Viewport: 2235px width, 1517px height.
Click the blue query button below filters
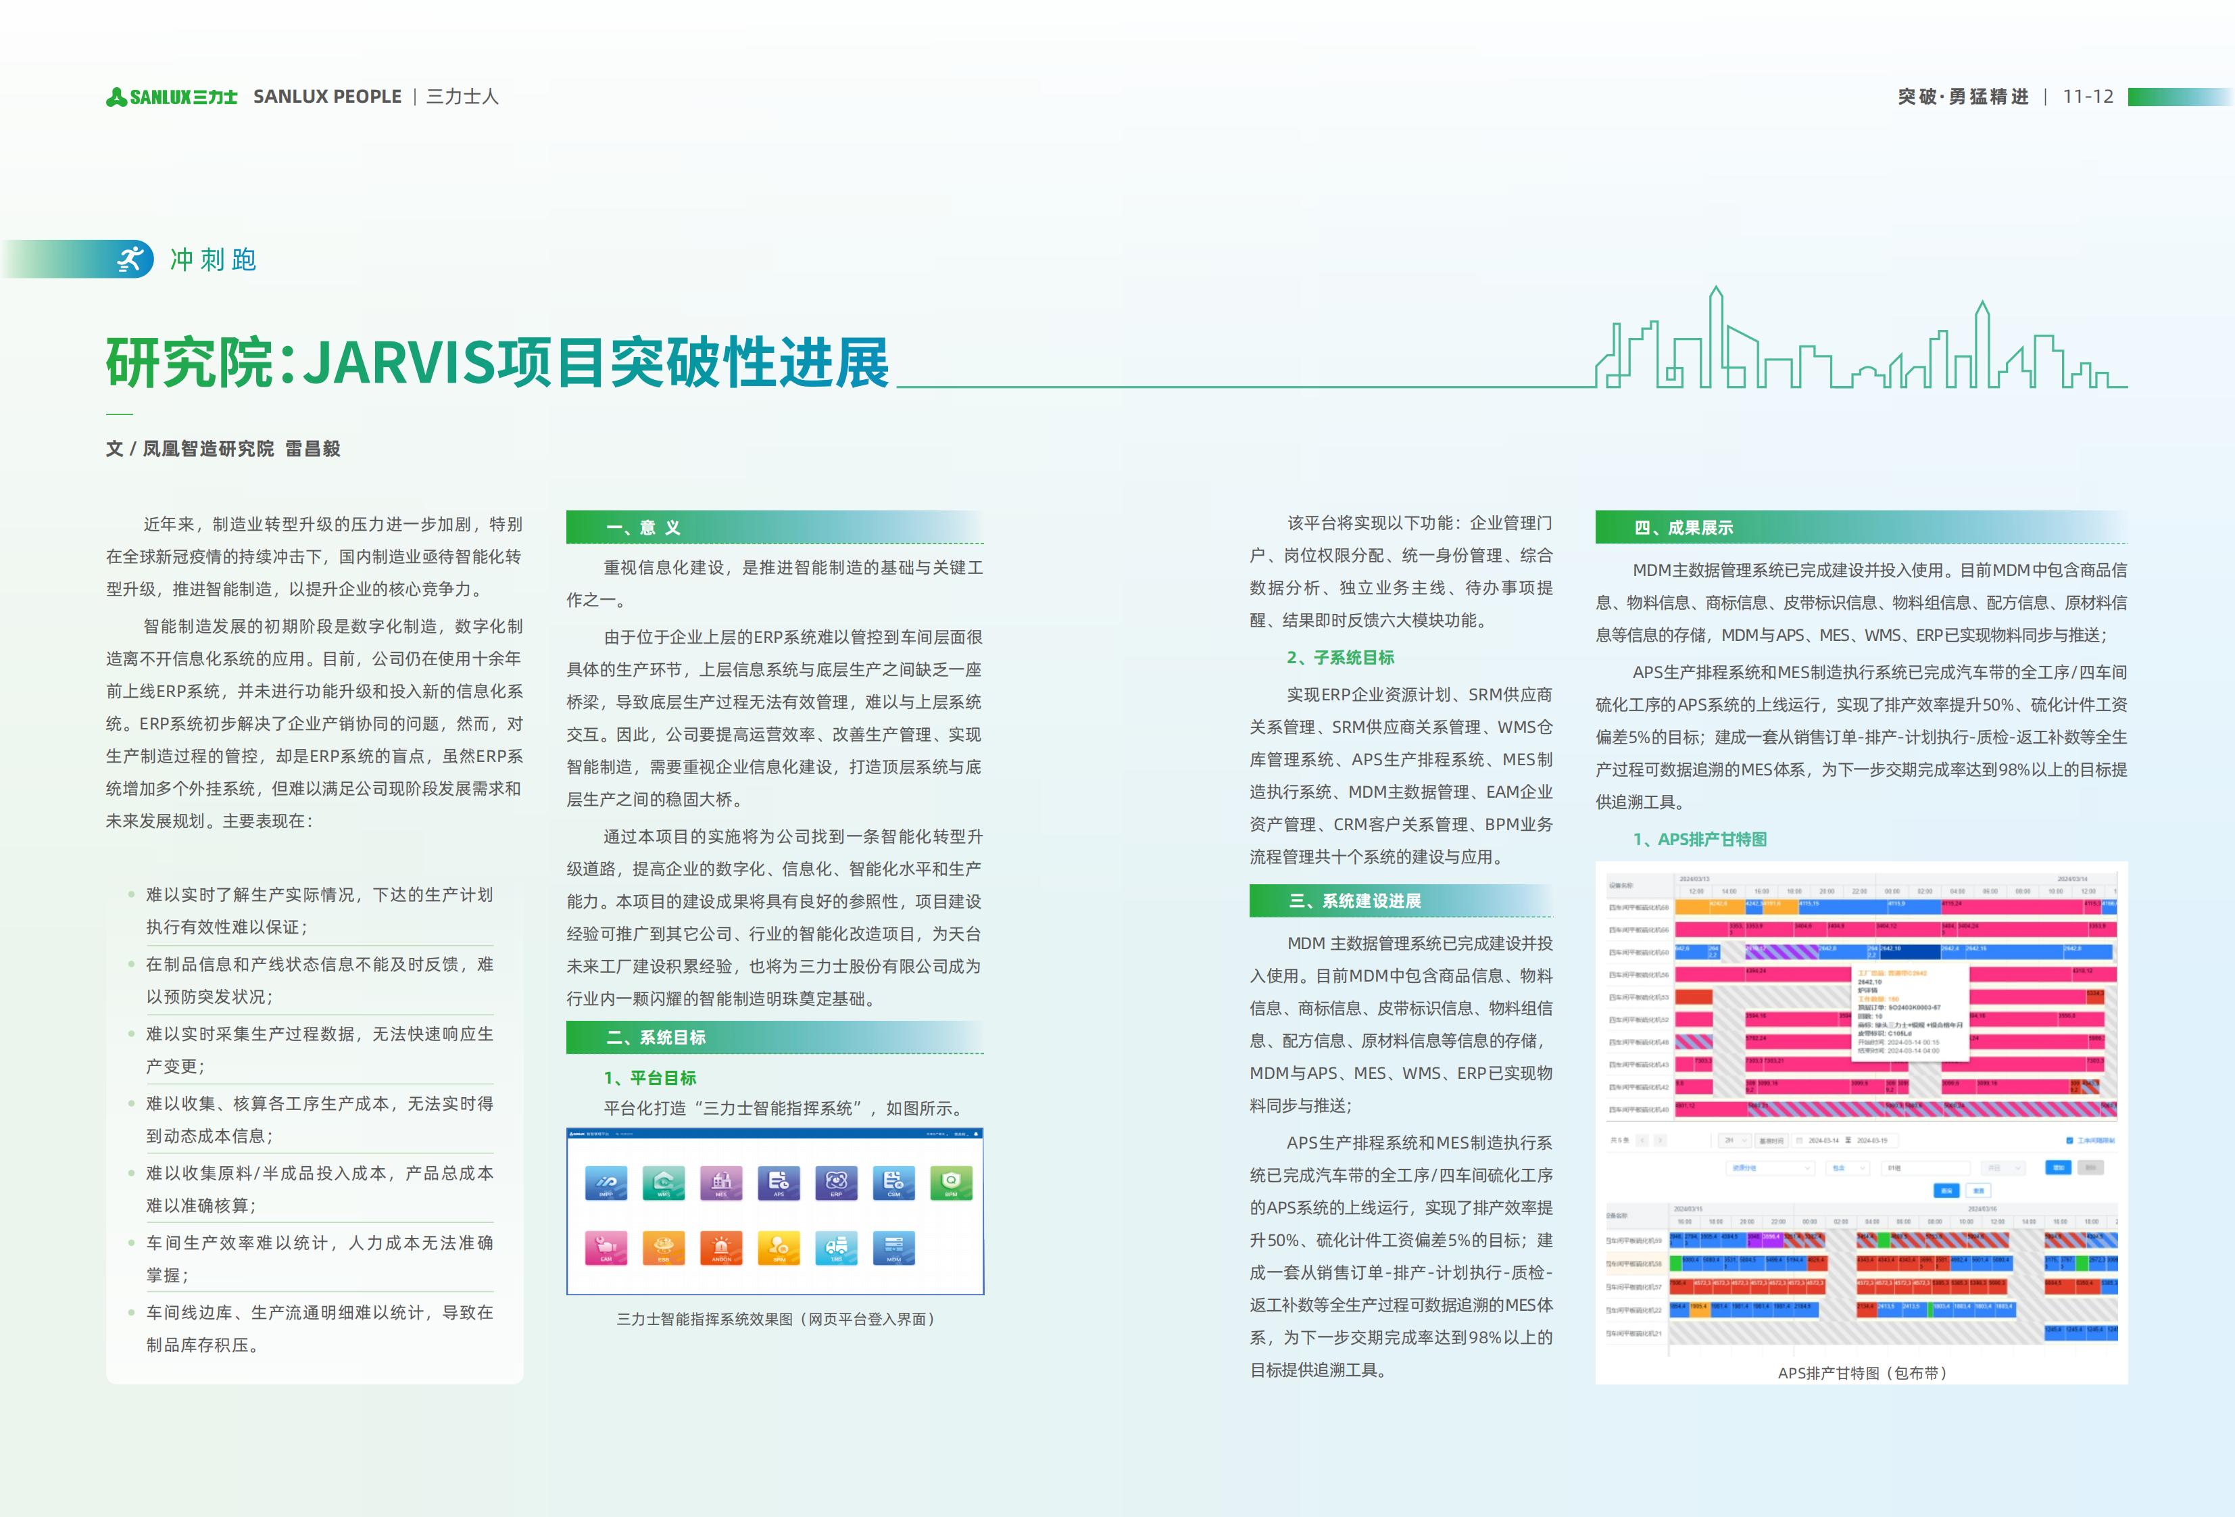coord(1946,1191)
